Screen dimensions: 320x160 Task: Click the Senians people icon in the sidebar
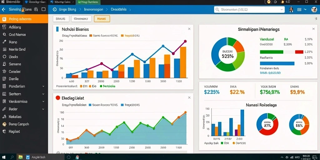click(x=4, y=64)
